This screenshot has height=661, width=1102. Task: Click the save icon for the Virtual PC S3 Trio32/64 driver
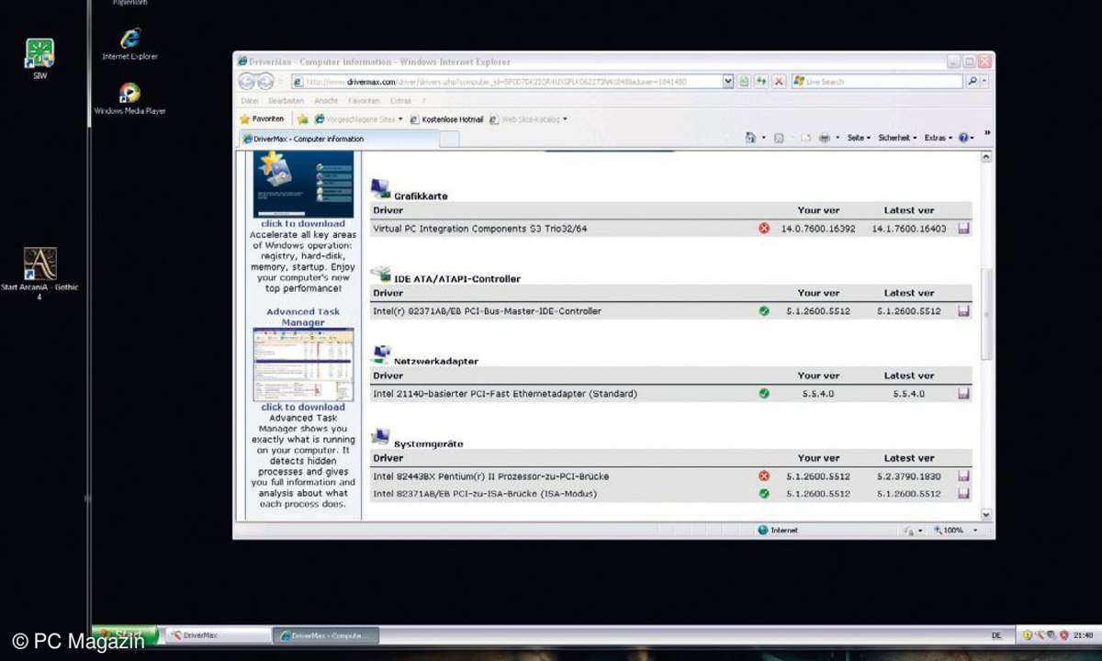coord(963,229)
